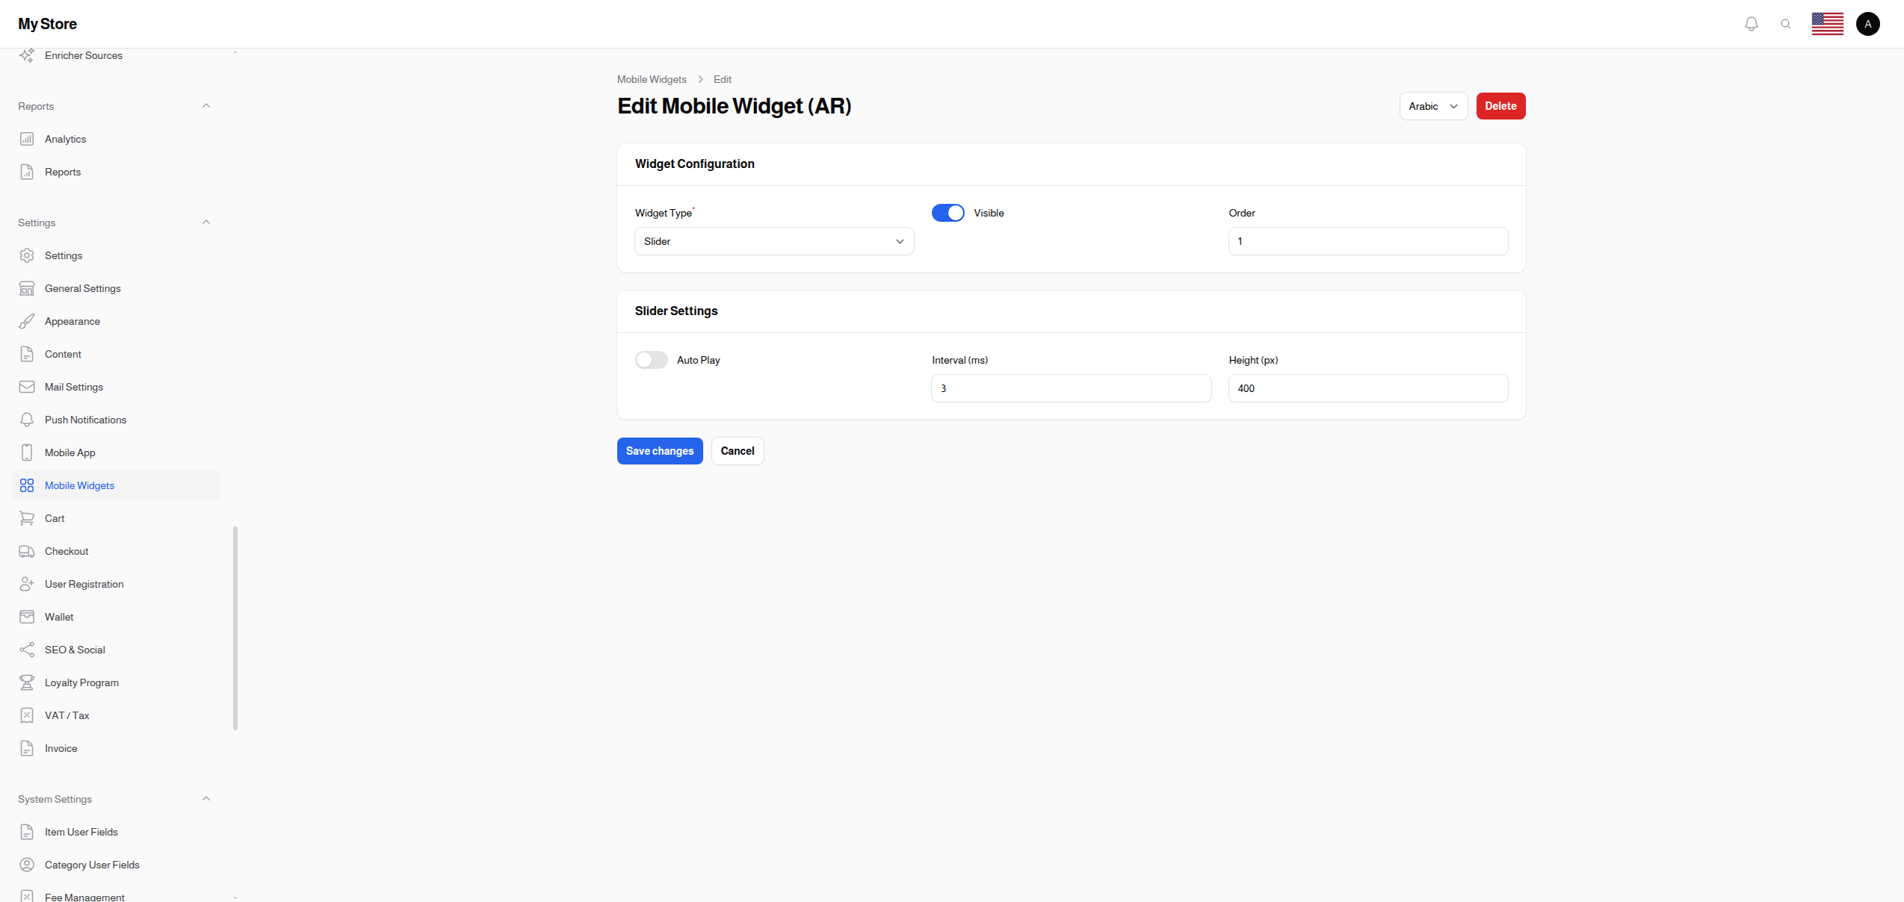Open the Widget Type dropdown
Viewport: 1904px width, 902px height.
[773, 241]
